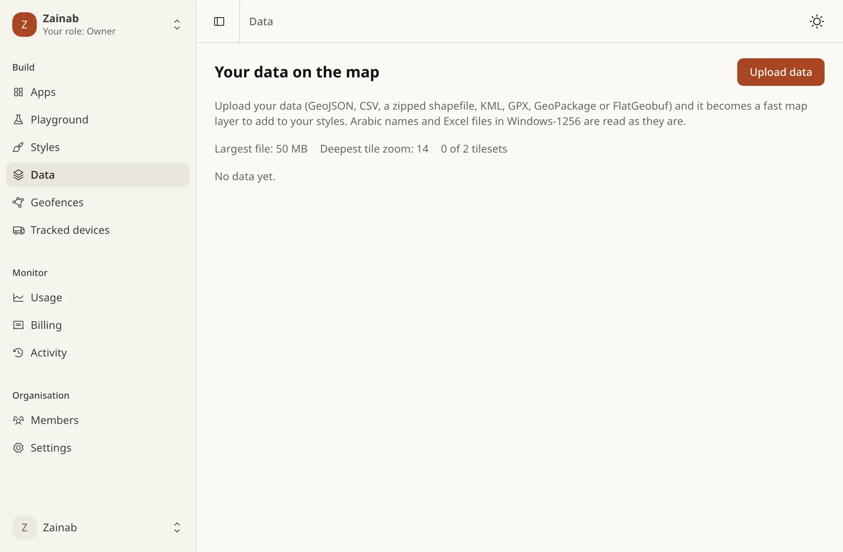The image size is (843, 552).
Task: Click the Tracked devices truck icon
Action: coord(18,230)
